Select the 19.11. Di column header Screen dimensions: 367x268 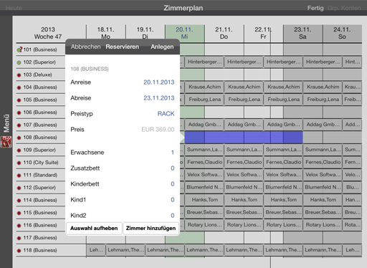[x=146, y=33]
